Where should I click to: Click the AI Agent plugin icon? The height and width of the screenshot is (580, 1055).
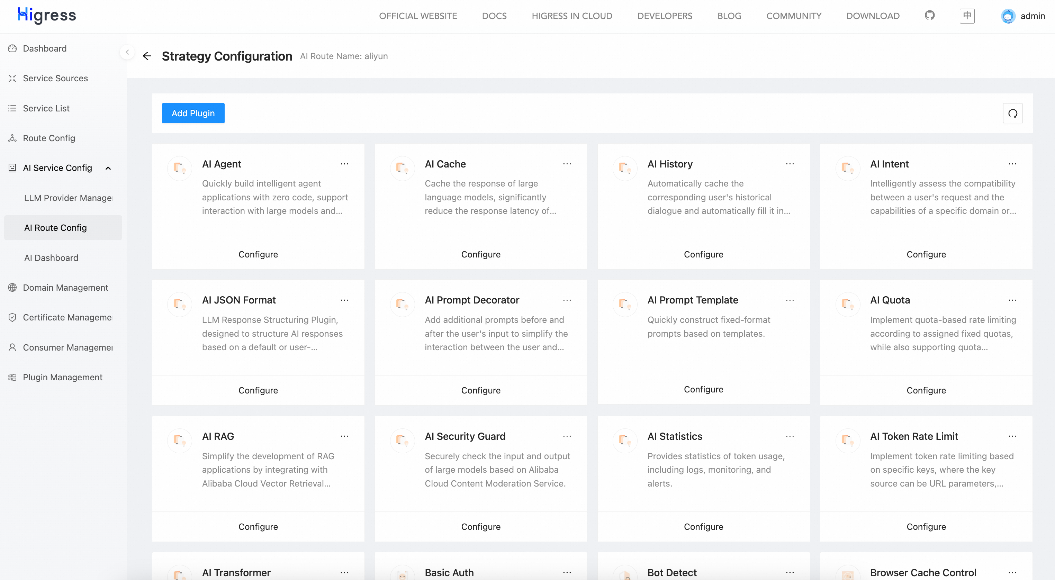click(179, 168)
